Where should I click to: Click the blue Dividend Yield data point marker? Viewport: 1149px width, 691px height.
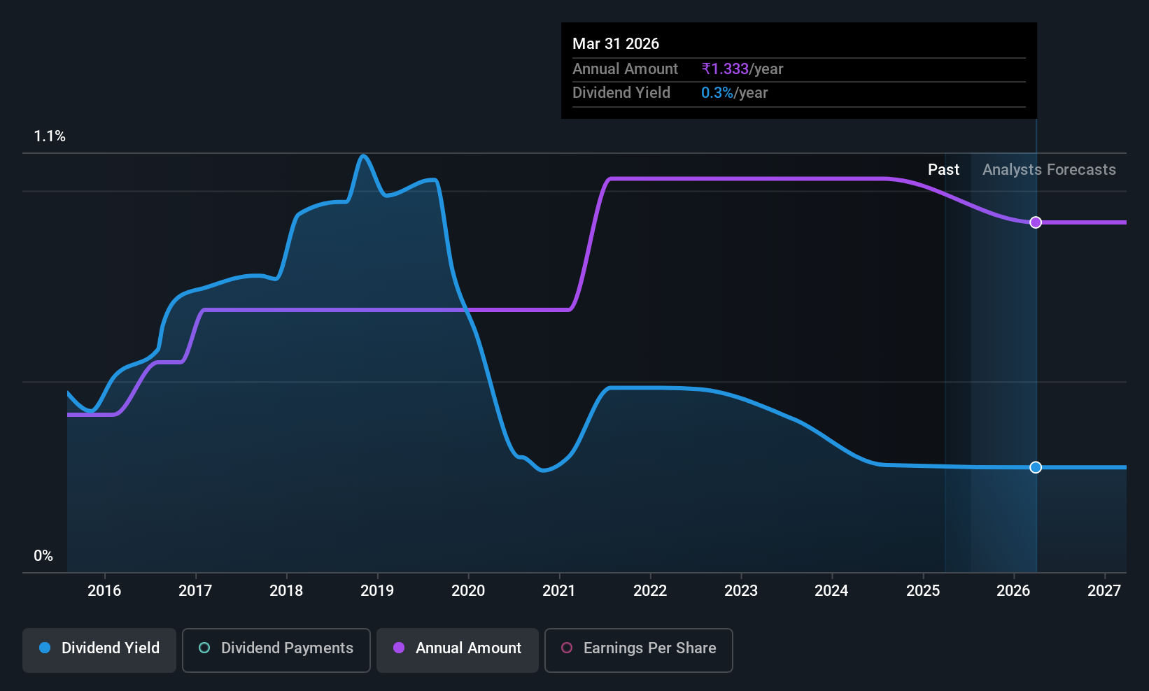coord(1036,467)
